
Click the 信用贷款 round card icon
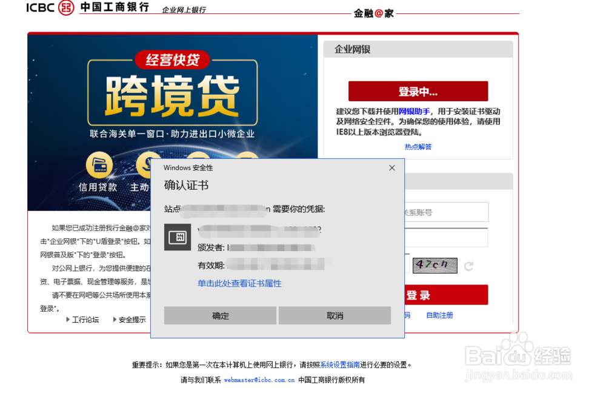[x=99, y=165]
